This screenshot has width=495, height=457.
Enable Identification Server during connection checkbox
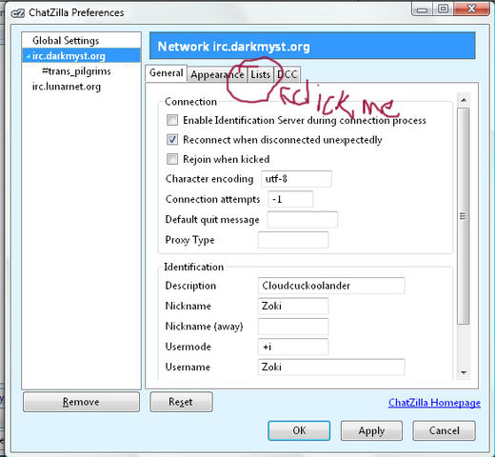[x=172, y=120]
